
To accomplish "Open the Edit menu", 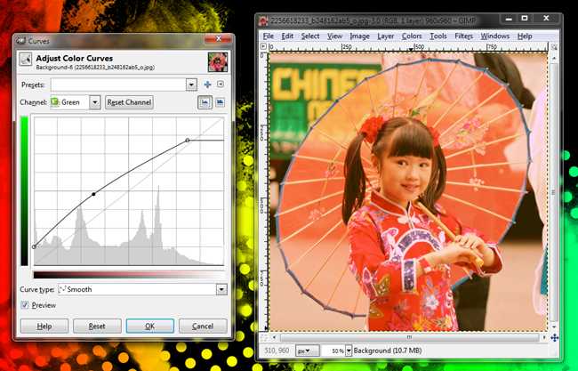I will click(287, 36).
